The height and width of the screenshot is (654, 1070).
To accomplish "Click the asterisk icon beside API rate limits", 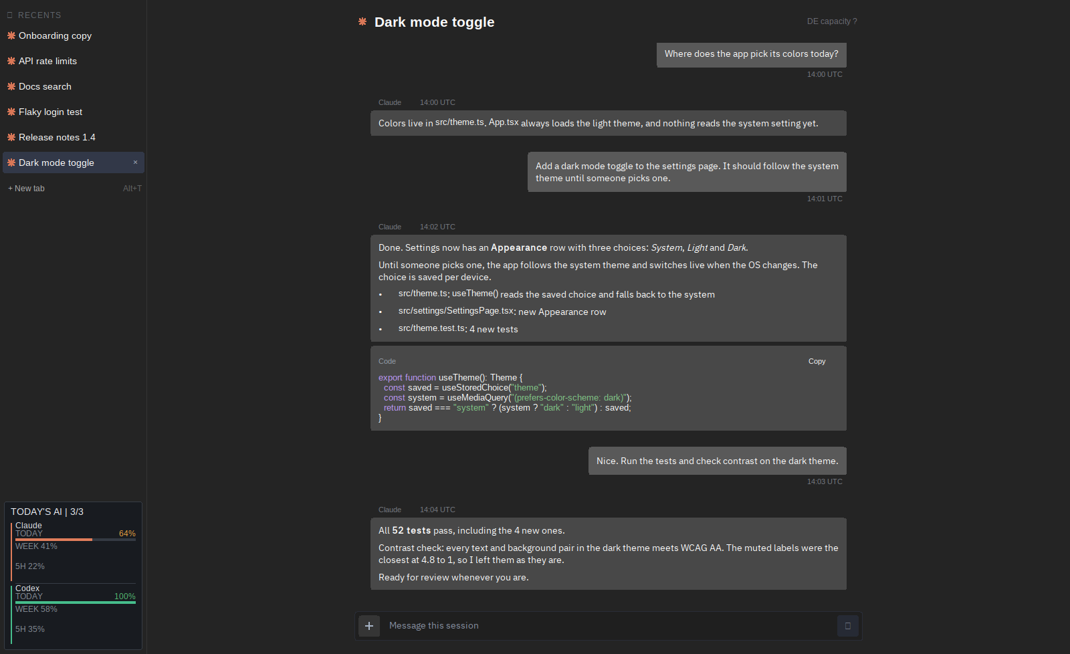I will click(x=11, y=61).
